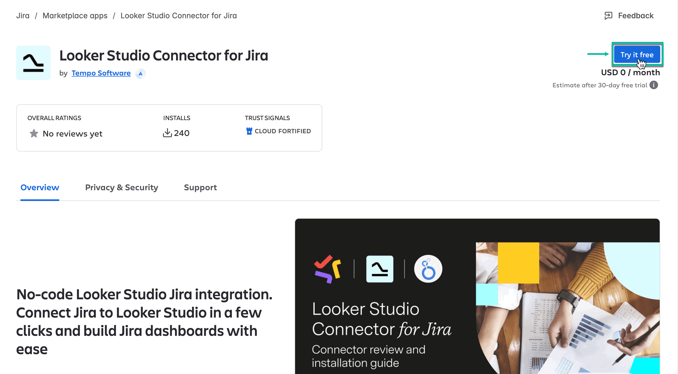This screenshot has height=374, width=678.
Task: Click the Cloud Fortified trust badge icon
Action: (x=249, y=131)
